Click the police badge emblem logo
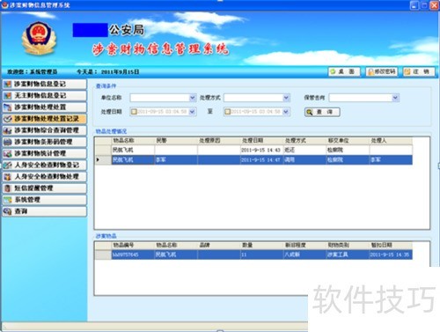The width and height of the screenshot is (440, 332). pos(39,38)
